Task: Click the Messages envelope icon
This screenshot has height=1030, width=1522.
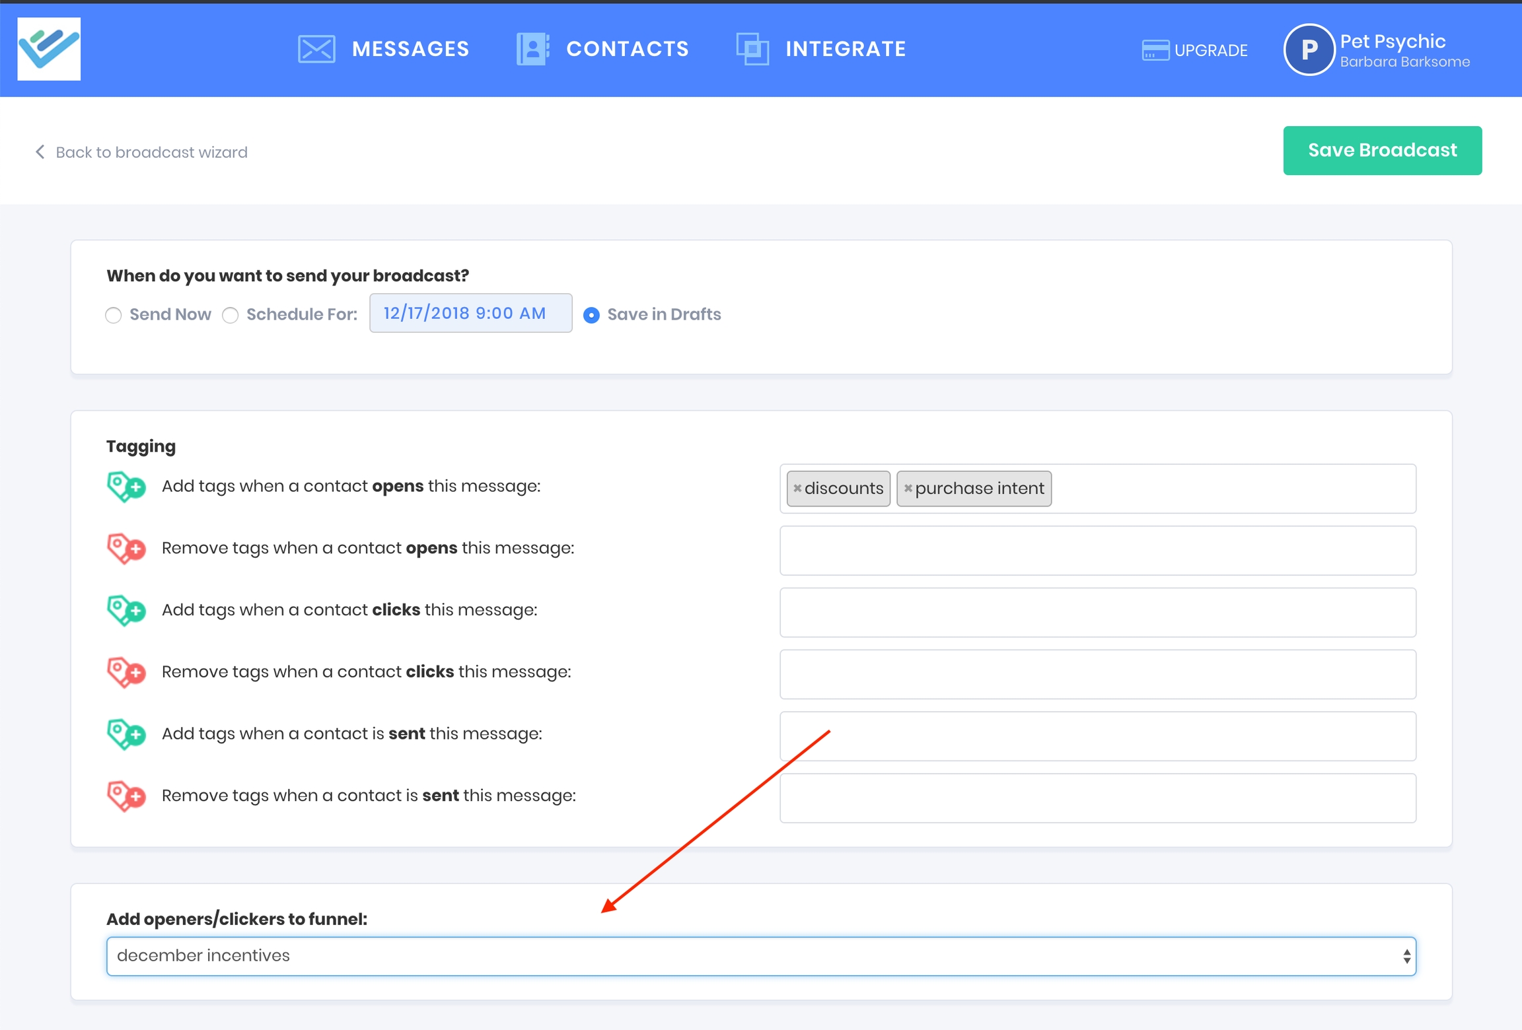Action: tap(316, 49)
